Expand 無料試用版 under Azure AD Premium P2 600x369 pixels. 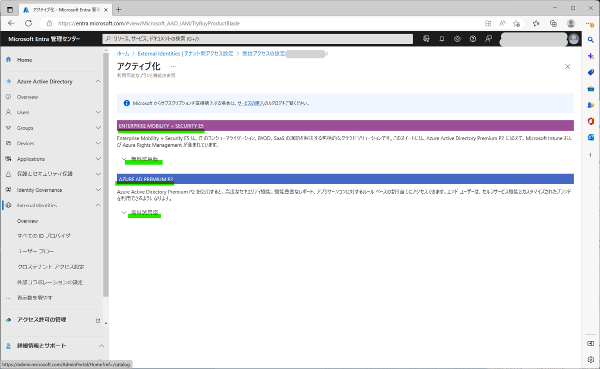click(x=140, y=213)
